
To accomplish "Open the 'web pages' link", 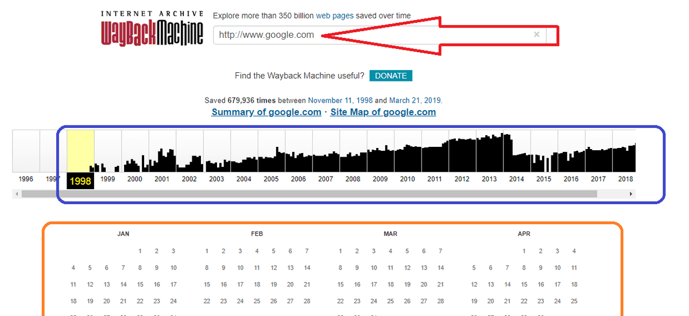I will [x=334, y=16].
